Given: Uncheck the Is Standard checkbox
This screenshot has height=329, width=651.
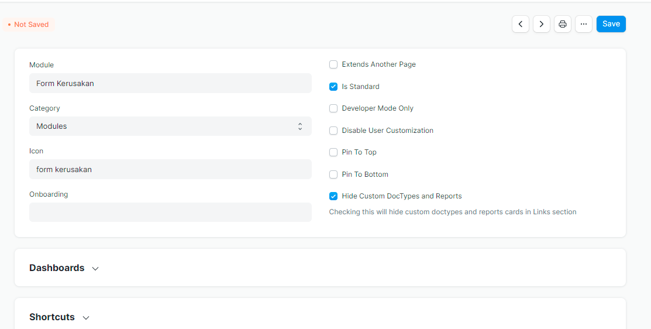Looking at the screenshot, I should point(333,87).
